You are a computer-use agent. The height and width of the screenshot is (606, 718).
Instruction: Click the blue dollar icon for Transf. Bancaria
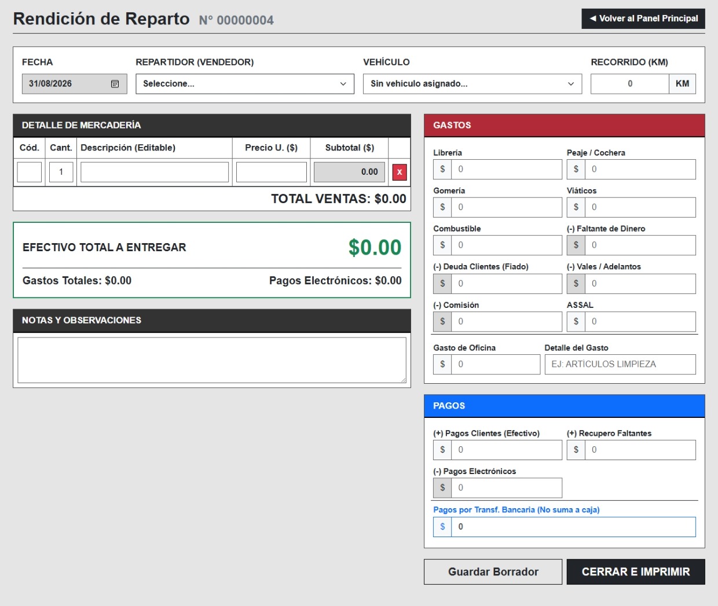(442, 527)
